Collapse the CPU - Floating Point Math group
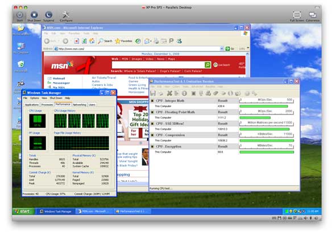 pos(152,112)
